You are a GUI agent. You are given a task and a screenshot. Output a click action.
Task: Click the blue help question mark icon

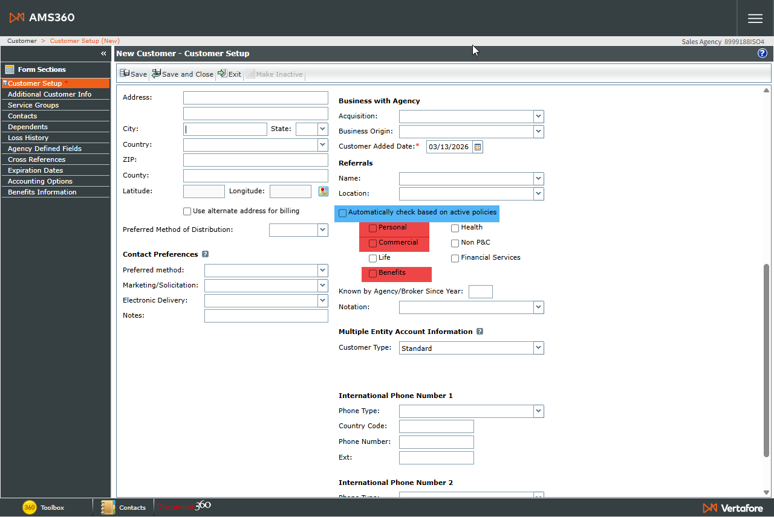[763, 53]
